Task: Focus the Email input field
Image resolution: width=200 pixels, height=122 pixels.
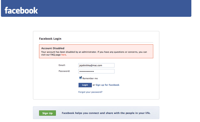Action: tap(96, 65)
